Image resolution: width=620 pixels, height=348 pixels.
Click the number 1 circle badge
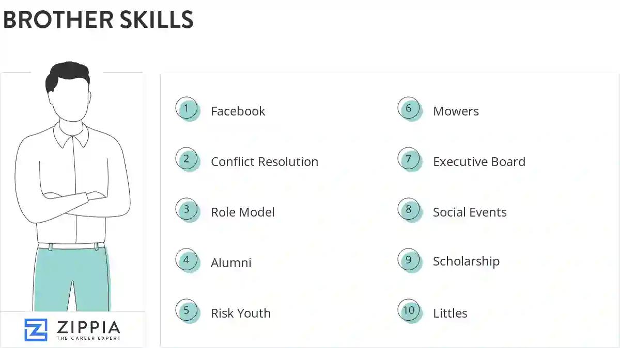(187, 109)
